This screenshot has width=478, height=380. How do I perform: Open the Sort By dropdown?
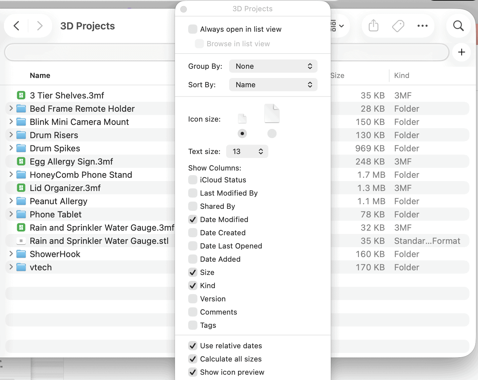pos(273,85)
